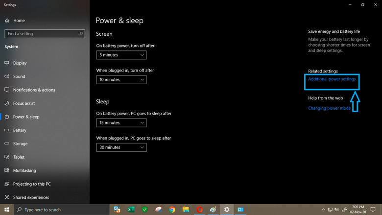382x215 pixels.
Task: Expand plugged-in sleep dropdown showing 30 minutes
Action: click(x=121, y=147)
